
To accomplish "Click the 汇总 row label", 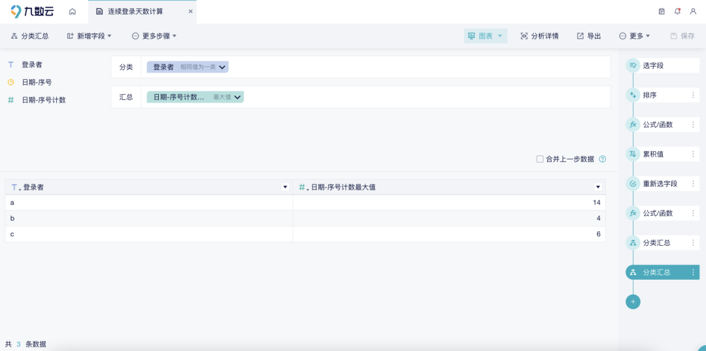I will click(x=126, y=97).
